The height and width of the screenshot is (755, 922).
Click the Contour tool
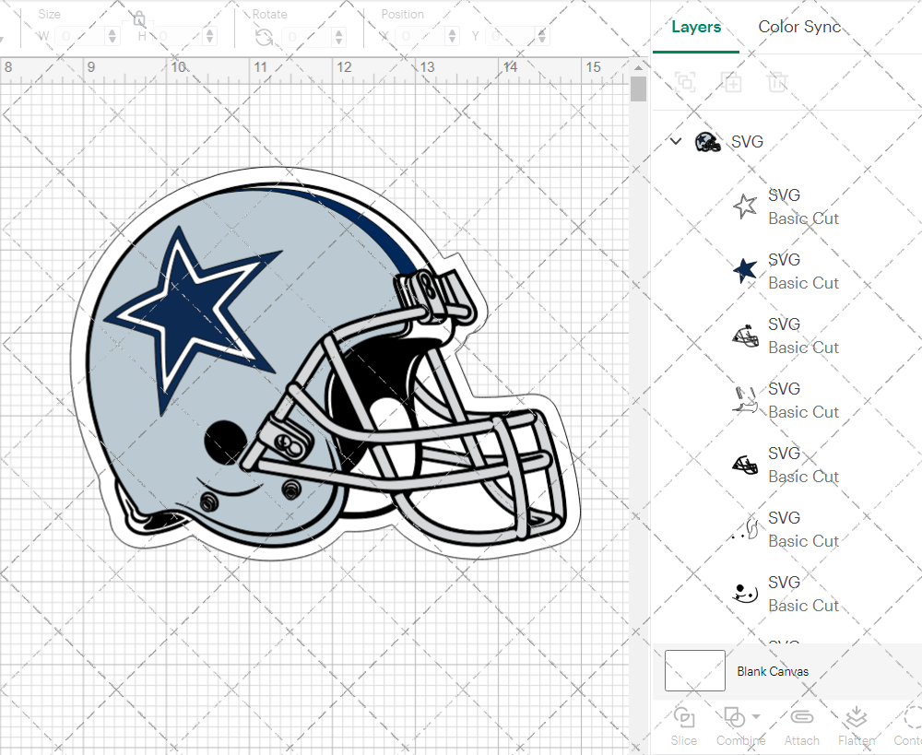[909, 726]
